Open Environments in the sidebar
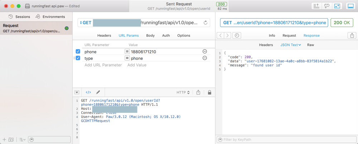Viewport: 358px width, 144px height. (x=50, y=17)
